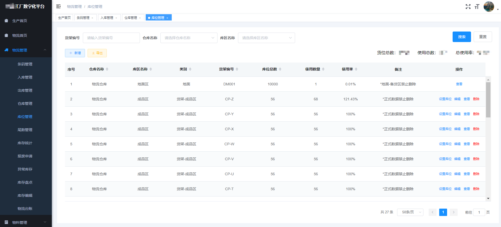The image size is (501, 227).
Task: Click 删除 for the CP-X row
Action: coord(476,129)
